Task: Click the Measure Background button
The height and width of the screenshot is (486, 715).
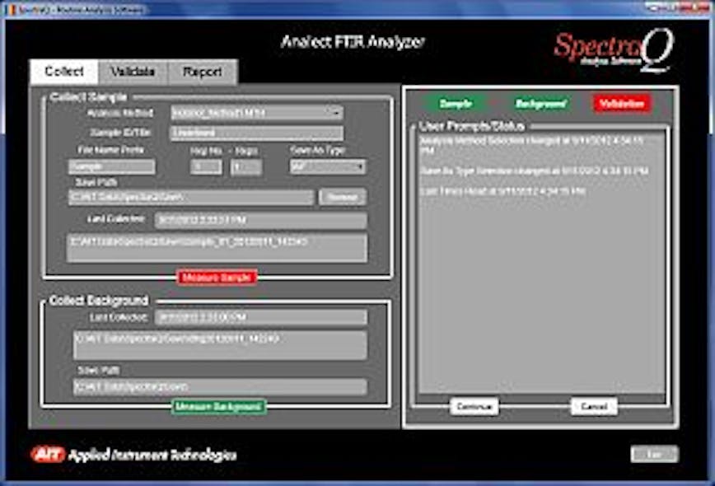Action: [217, 405]
